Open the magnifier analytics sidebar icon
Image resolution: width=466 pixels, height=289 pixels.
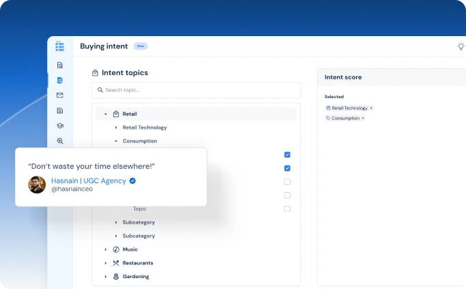point(60,141)
